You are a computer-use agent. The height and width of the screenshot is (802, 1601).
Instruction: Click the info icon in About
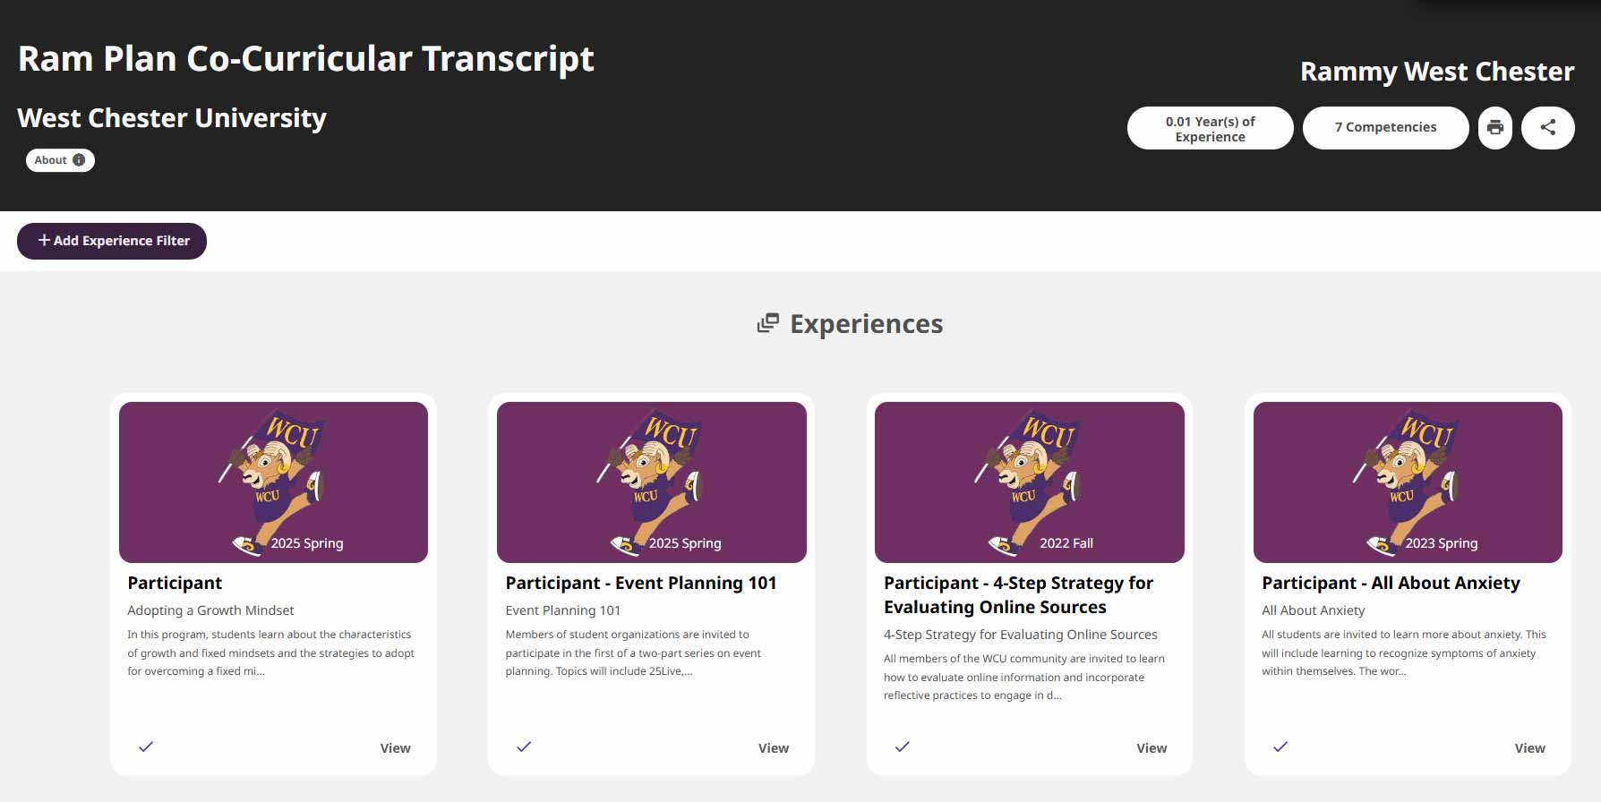pos(79,160)
